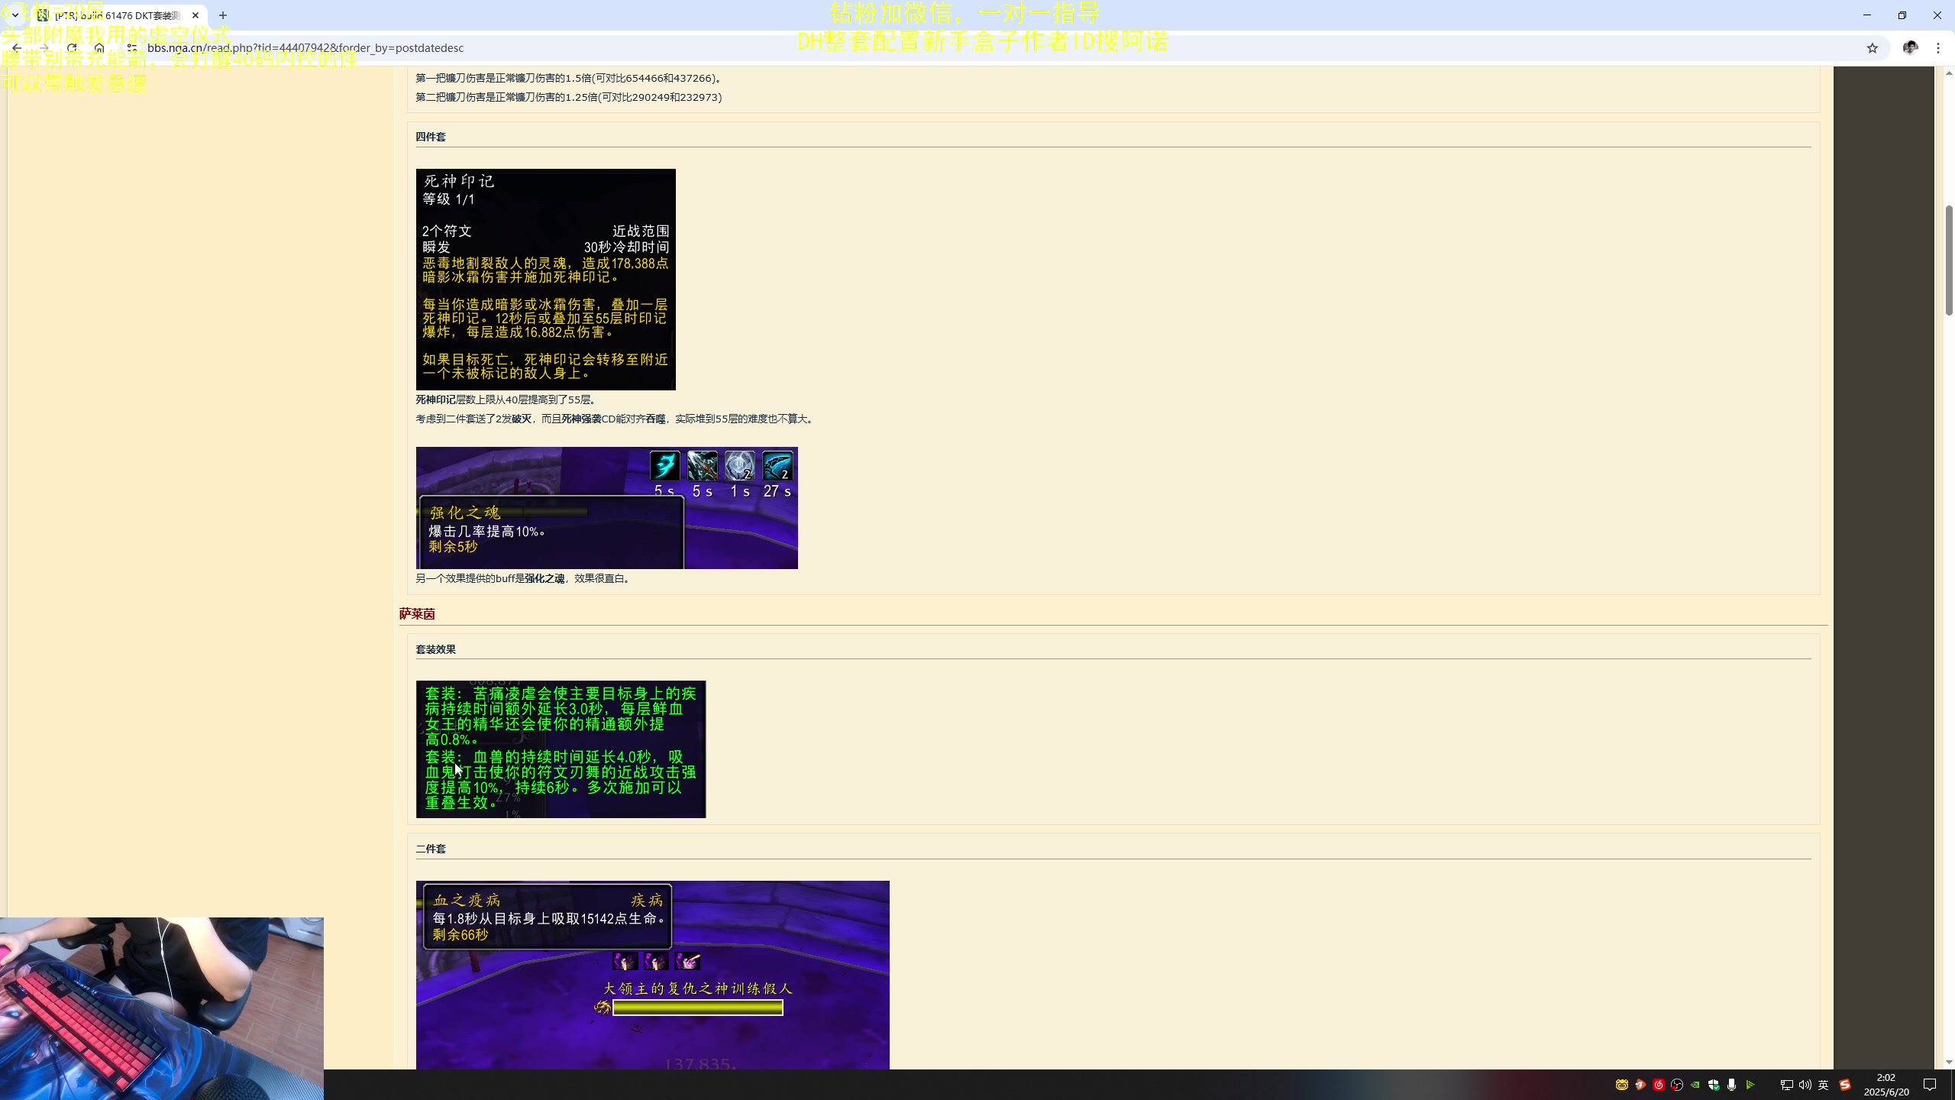This screenshot has width=1955, height=1100.
Task: Click the page vertical scrollbar thumb
Action: tap(1948, 260)
